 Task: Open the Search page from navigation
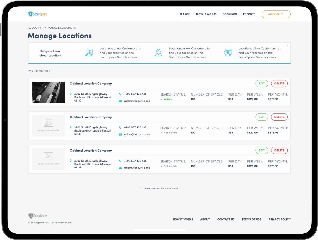pos(185,14)
